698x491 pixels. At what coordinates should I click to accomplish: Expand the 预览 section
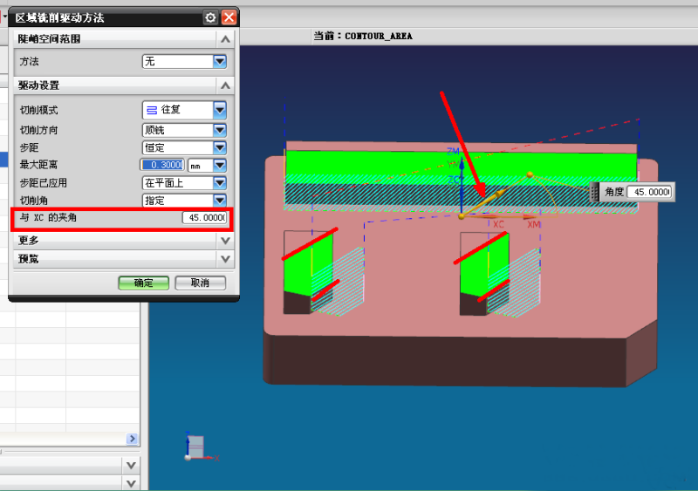coord(225,259)
